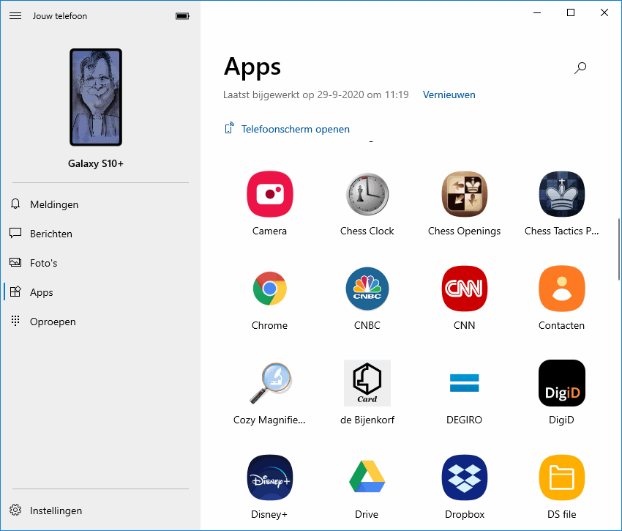This screenshot has width=622, height=531.
Task: Open the Contacten app icon
Action: 562,289
